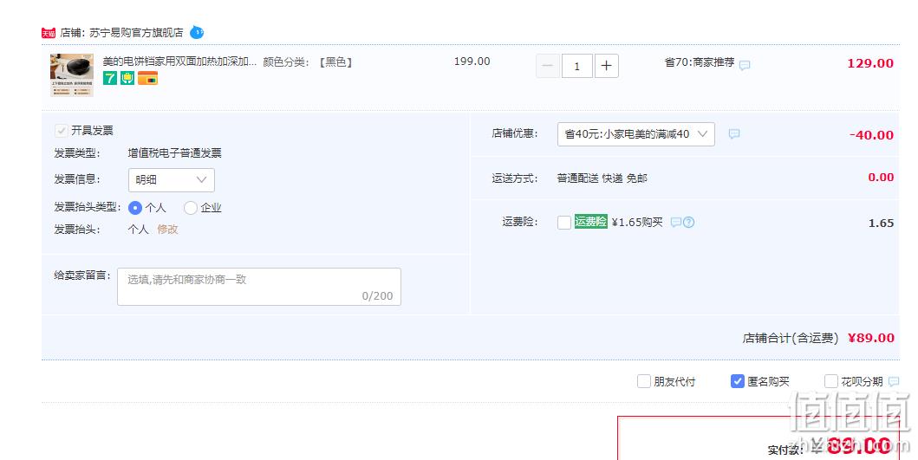Select 个人 invoice header radio button
Viewport: 918px width, 460px height.
click(135, 208)
